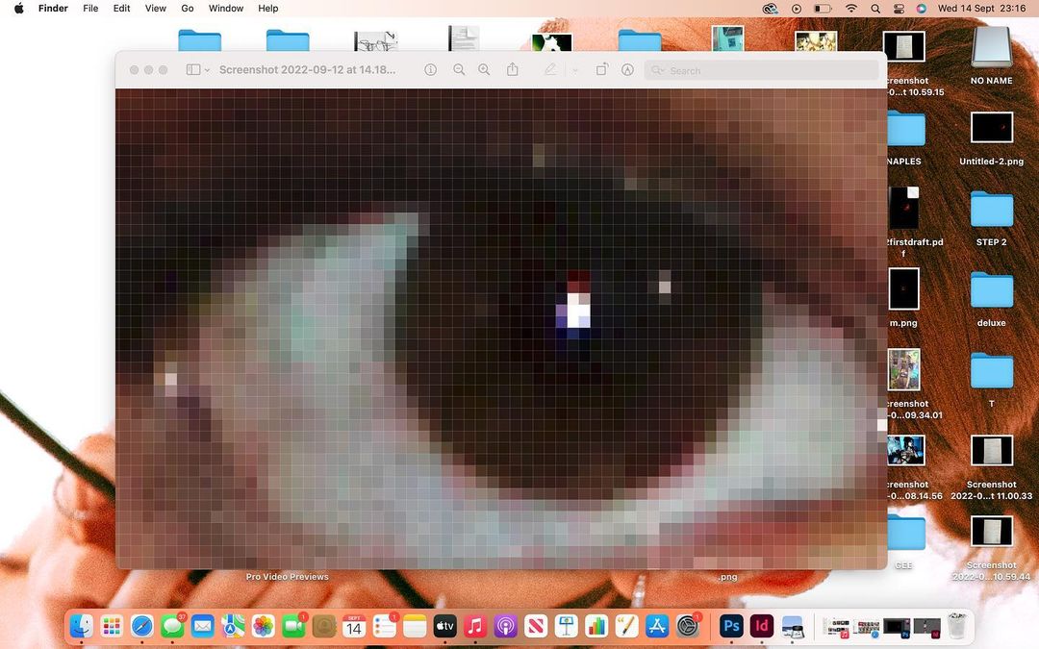The width and height of the screenshot is (1039, 649).
Task: Open Photoshop from the Dock
Action: (x=731, y=626)
